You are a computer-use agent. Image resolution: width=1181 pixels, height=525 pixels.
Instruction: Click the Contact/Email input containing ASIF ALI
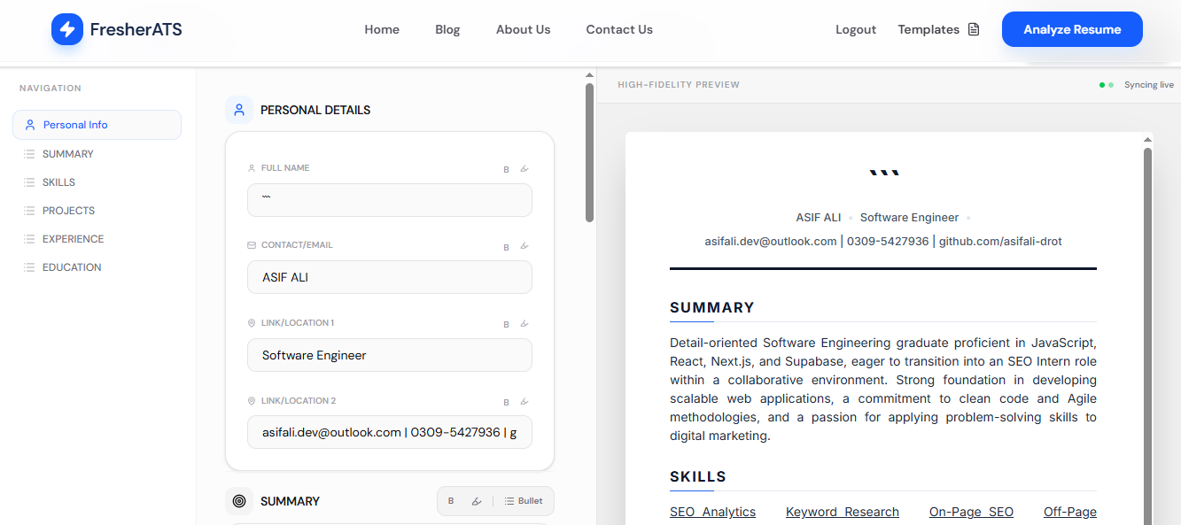[x=390, y=277]
